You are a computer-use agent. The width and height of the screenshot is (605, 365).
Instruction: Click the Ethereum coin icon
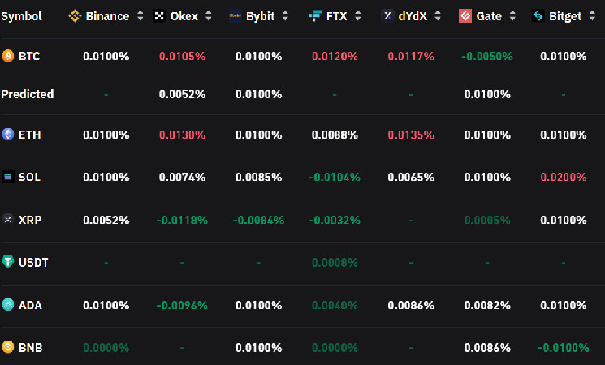[8, 135]
